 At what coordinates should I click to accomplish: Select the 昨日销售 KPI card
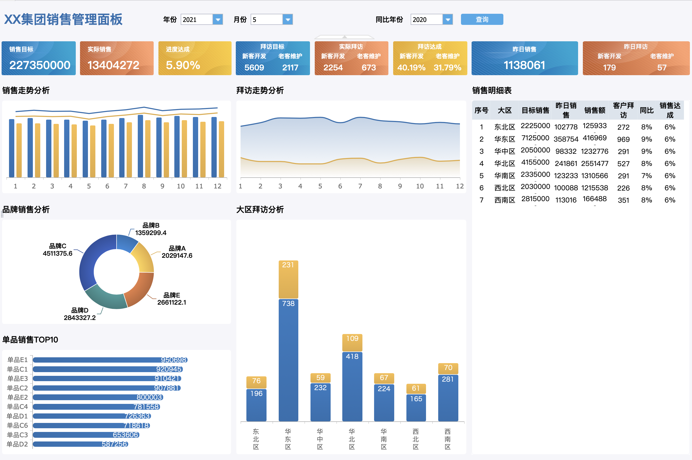[x=524, y=58]
